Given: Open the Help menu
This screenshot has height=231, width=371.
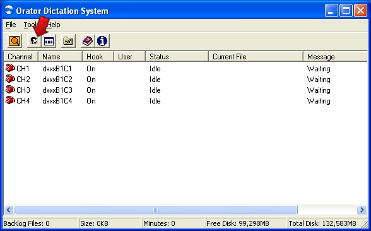Looking at the screenshot, I should coord(54,25).
